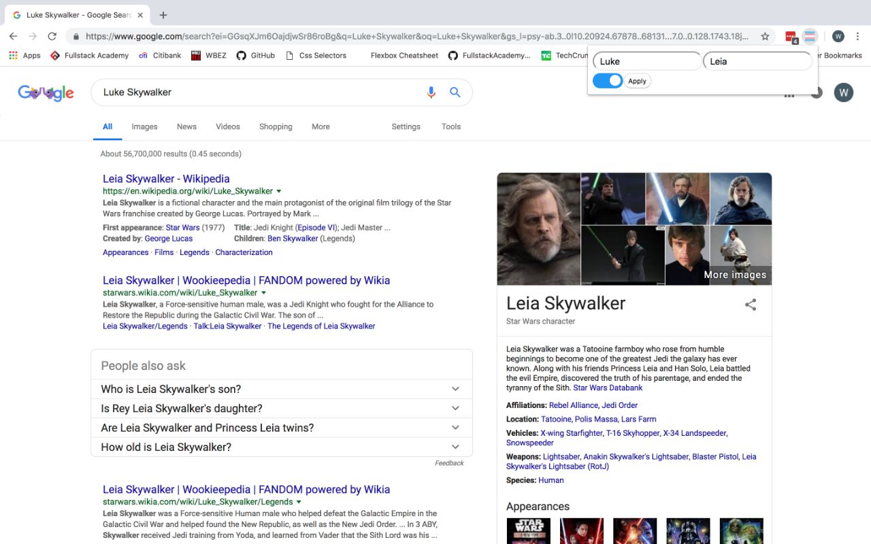Open GitHub bookmark
The height and width of the screenshot is (544, 871).
pos(255,55)
